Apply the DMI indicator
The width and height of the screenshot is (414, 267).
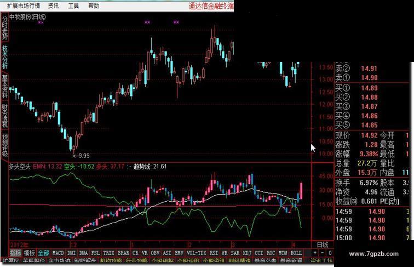point(72,253)
